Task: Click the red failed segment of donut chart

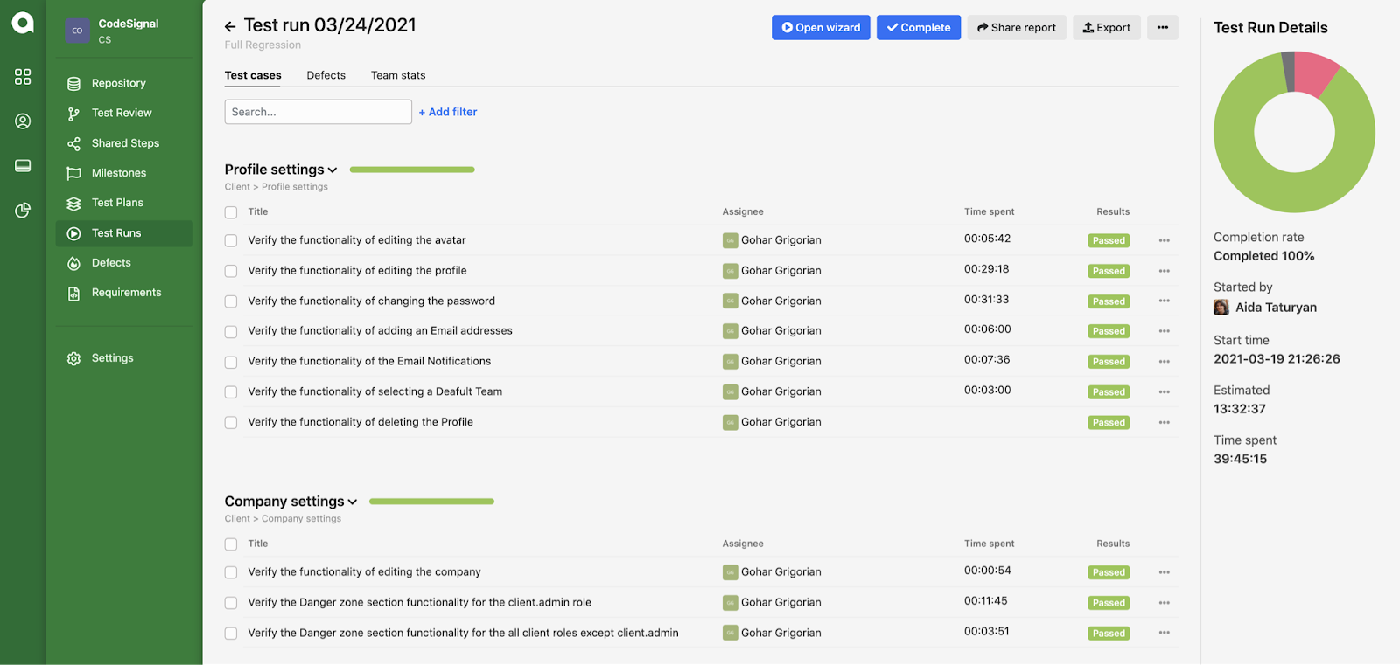Action: pos(1317,73)
